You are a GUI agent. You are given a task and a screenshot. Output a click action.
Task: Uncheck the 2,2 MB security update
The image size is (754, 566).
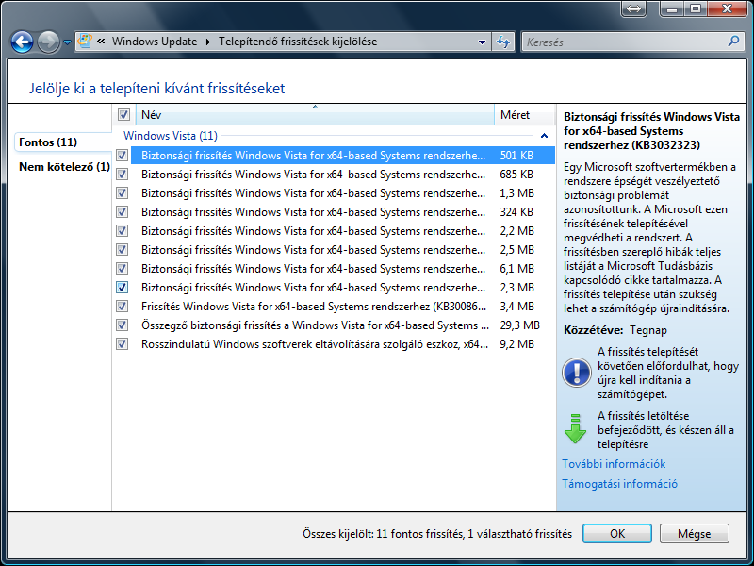tap(123, 230)
